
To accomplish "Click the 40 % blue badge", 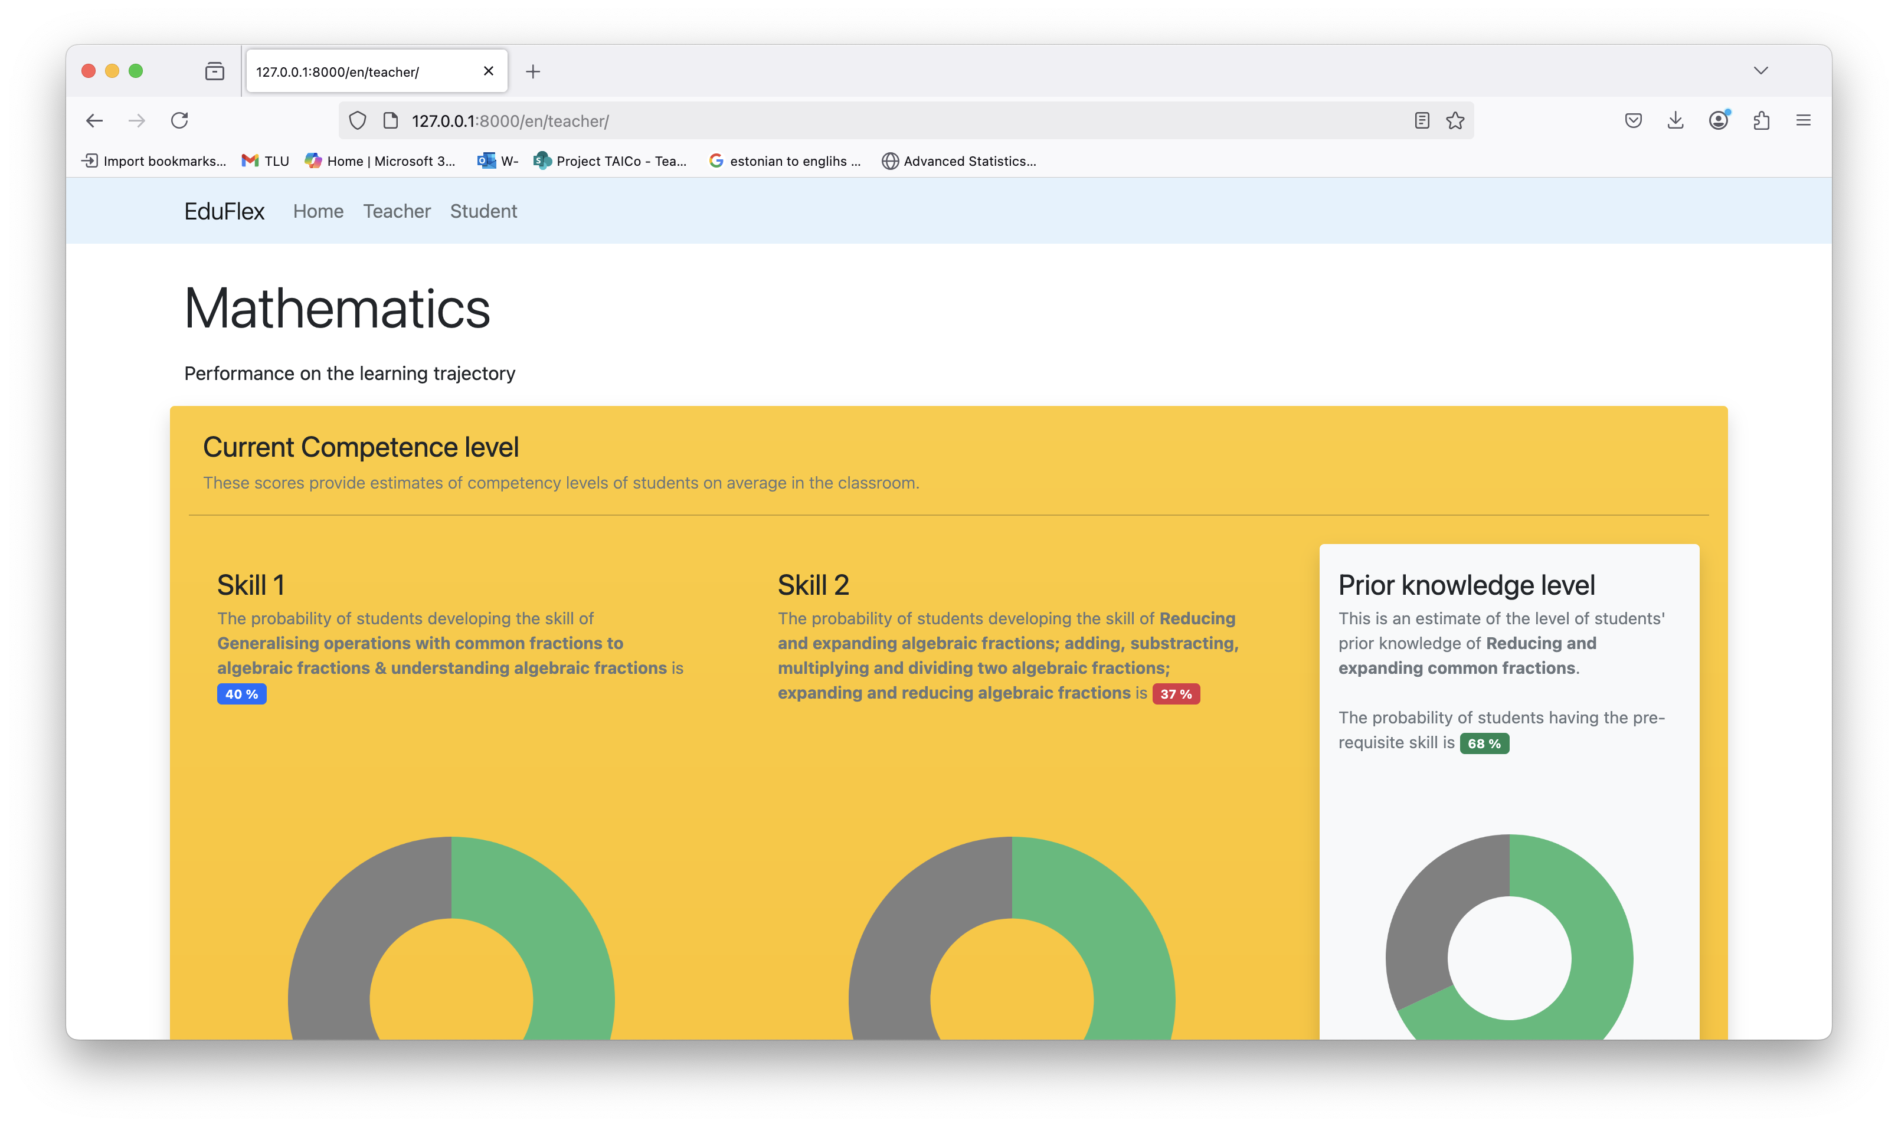I will click(241, 694).
